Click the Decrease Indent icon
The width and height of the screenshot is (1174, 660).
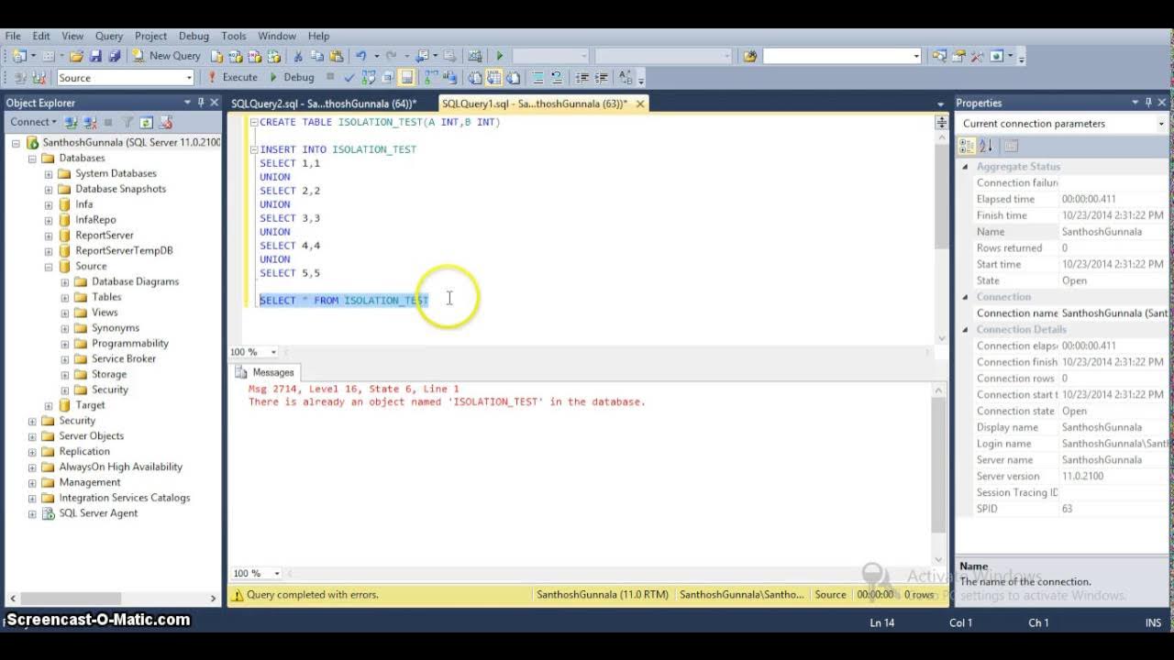(x=581, y=78)
